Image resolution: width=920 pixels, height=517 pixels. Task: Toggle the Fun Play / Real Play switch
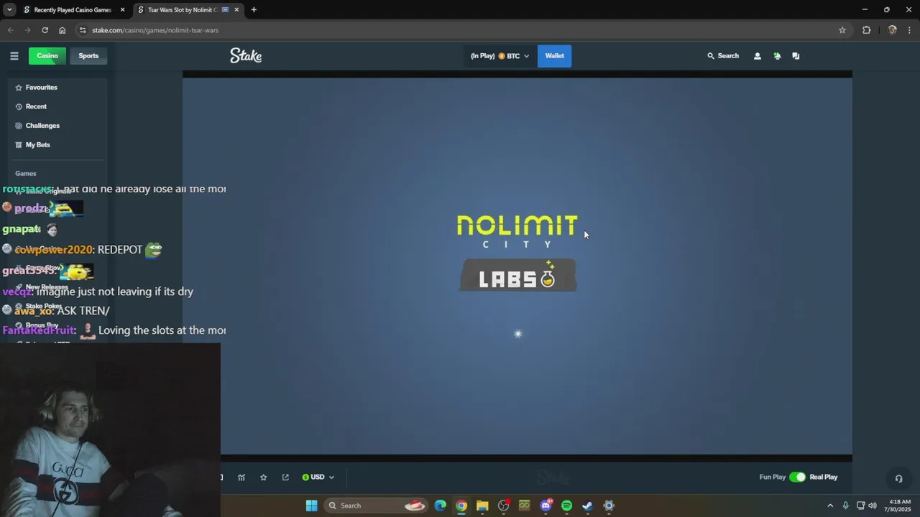tap(797, 478)
